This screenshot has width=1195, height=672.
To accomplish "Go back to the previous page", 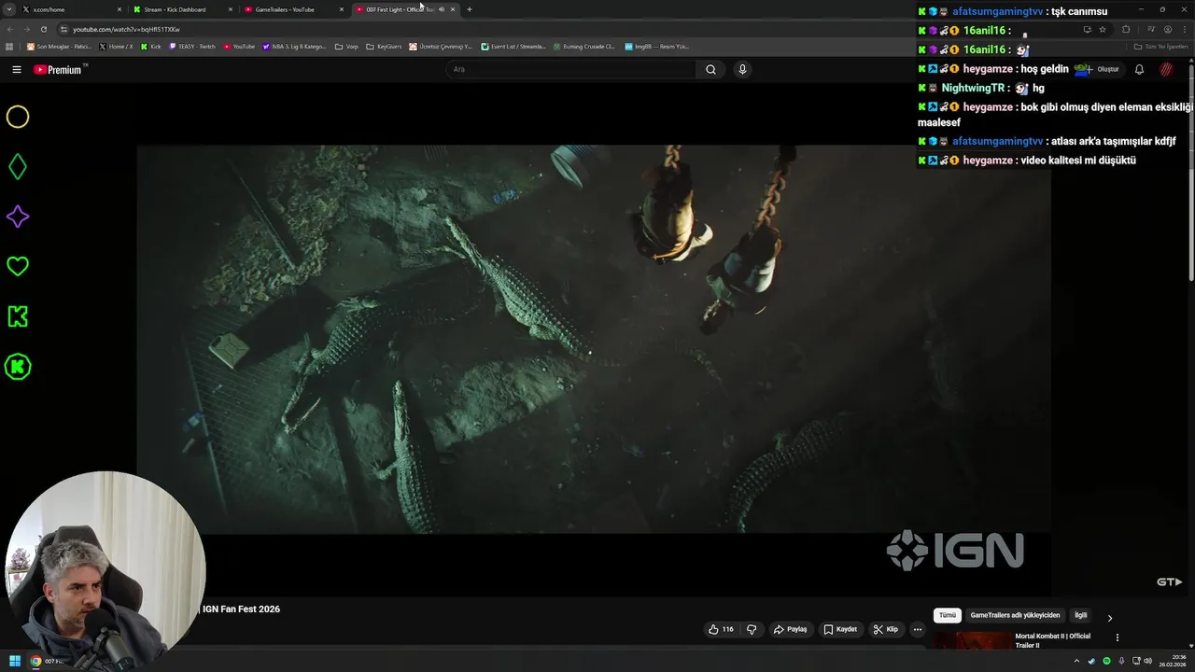I will (9, 29).
